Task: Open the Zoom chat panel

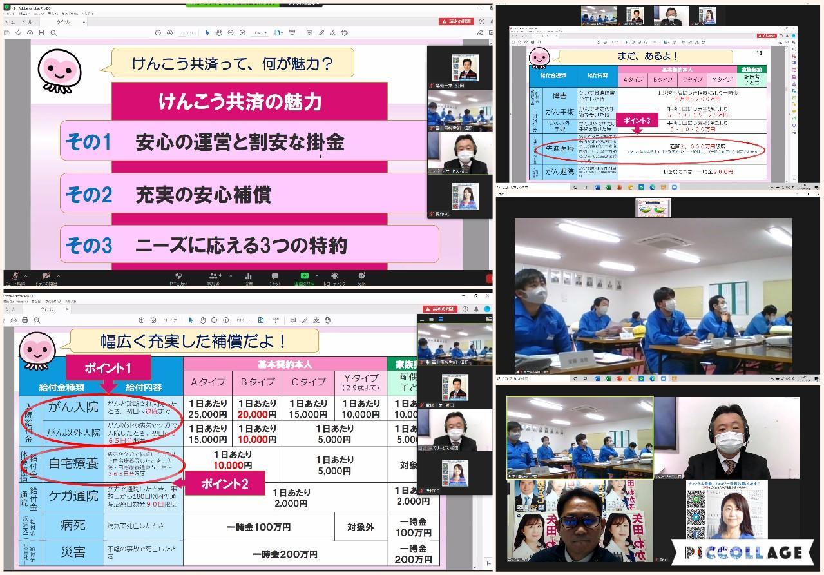Action: pyautogui.click(x=275, y=276)
